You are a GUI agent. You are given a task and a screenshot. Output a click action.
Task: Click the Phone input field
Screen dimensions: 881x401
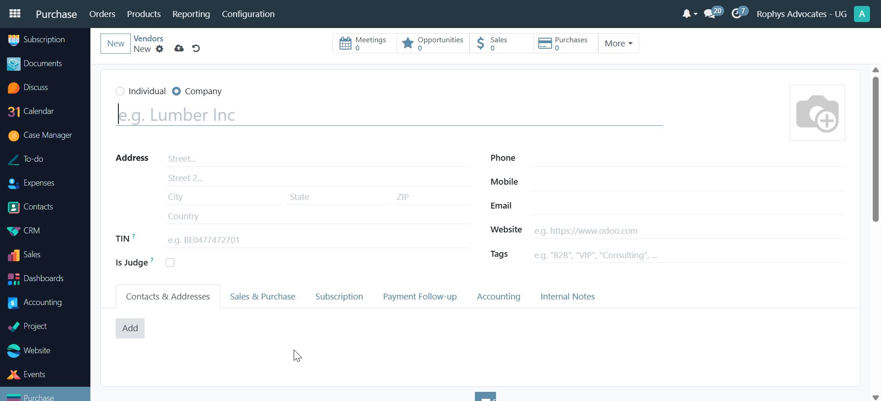pyautogui.click(x=688, y=158)
